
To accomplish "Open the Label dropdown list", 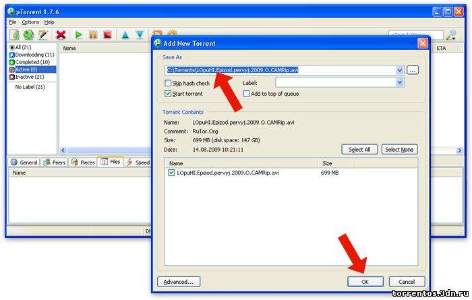I will [x=400, y=83].
